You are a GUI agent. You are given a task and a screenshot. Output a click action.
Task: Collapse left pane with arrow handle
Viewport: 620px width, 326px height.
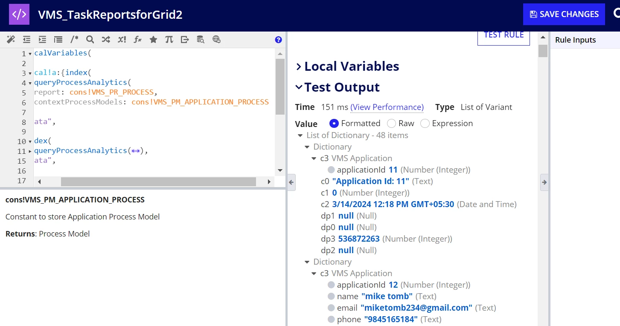click(x=291, y=182)
